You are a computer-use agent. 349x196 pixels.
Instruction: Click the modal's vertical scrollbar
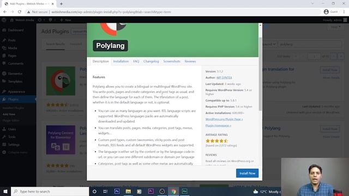(260, 73)
